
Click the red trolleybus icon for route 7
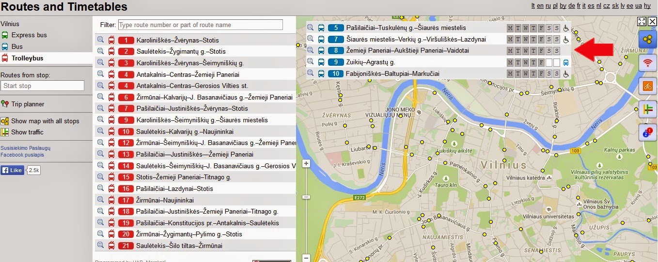tap(111, 108)
